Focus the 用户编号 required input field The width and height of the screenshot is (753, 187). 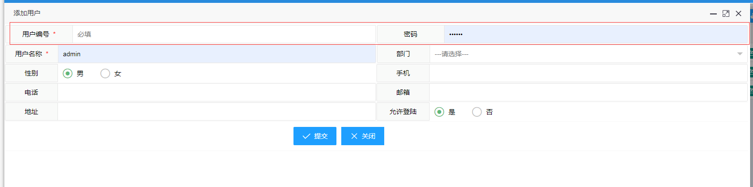pyautogui.click(x=224, y=34)
